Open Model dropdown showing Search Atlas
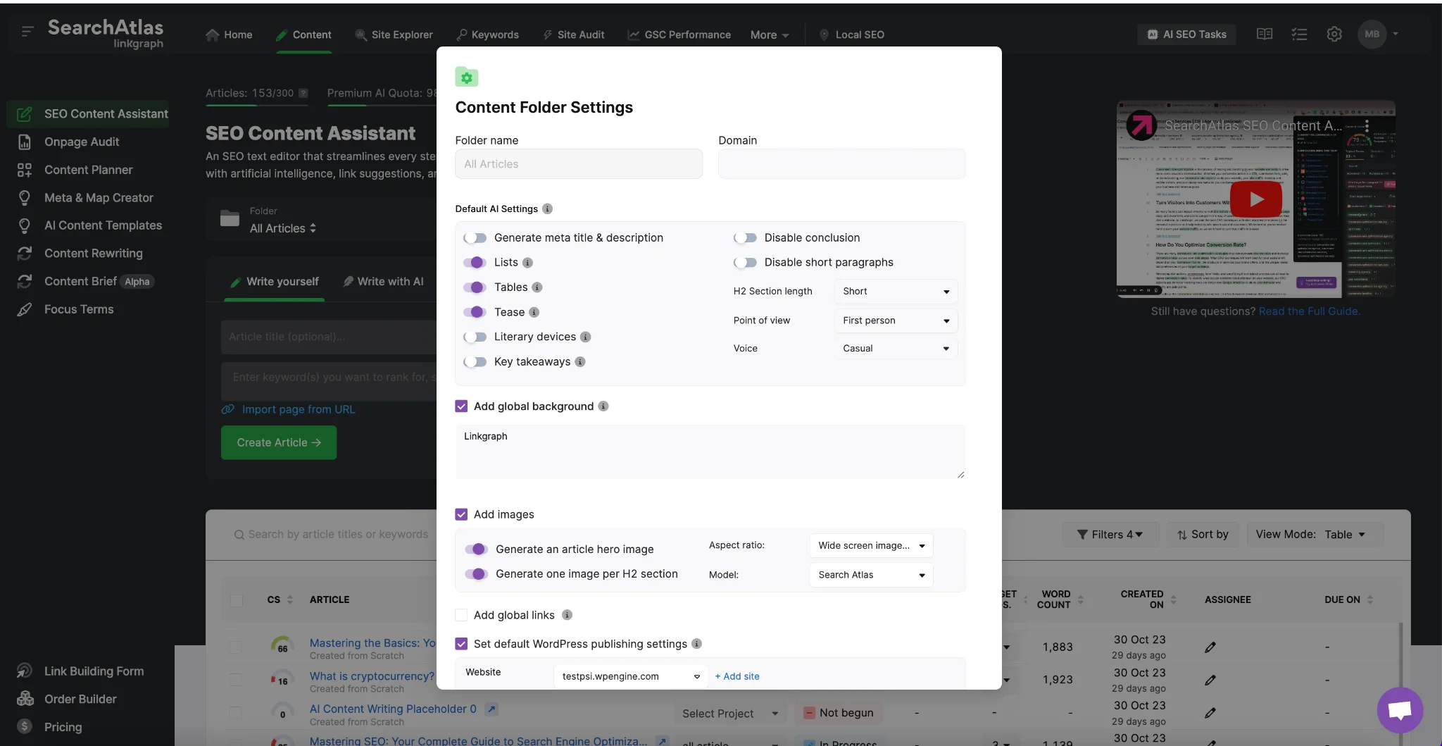 (x=871, y=575)
